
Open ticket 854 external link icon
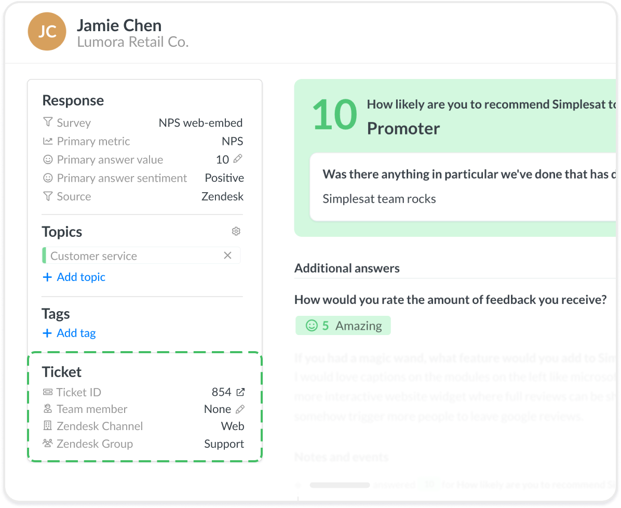240,392
